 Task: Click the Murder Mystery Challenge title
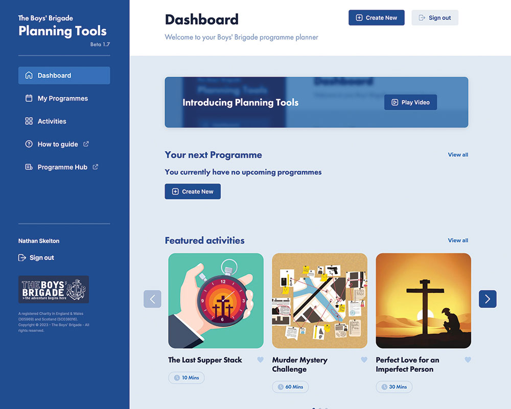click(x=300, y=365)
